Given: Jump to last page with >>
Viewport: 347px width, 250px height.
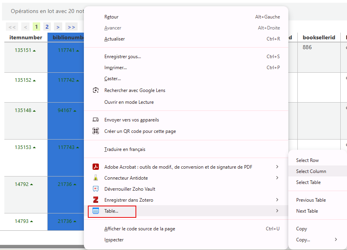Looking at the screenshot, I should [71, 27].
